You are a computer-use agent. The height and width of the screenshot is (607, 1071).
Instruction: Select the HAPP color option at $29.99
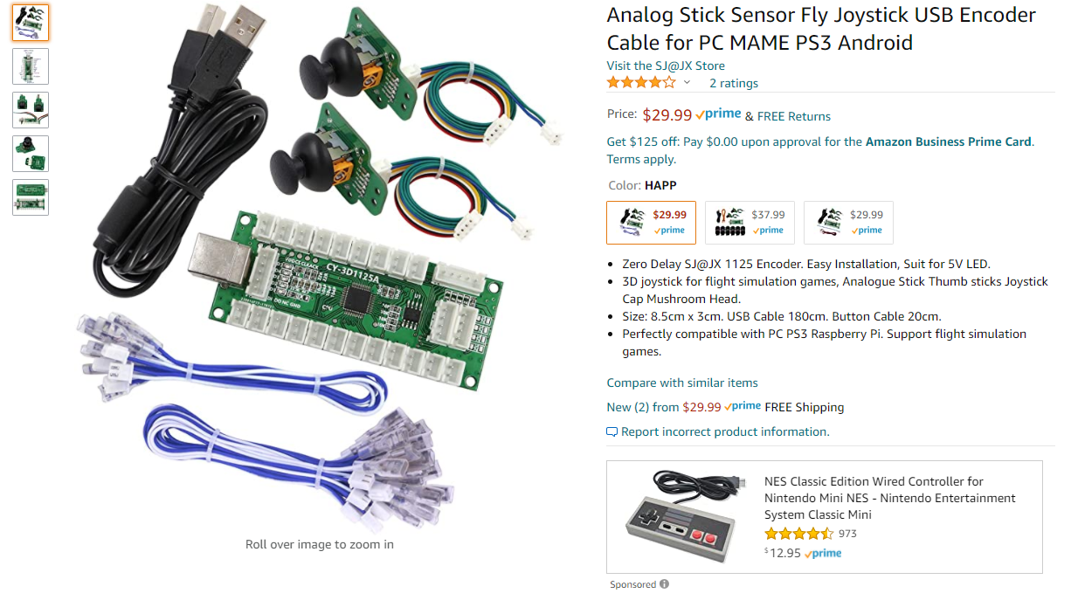tap(651, 223)
